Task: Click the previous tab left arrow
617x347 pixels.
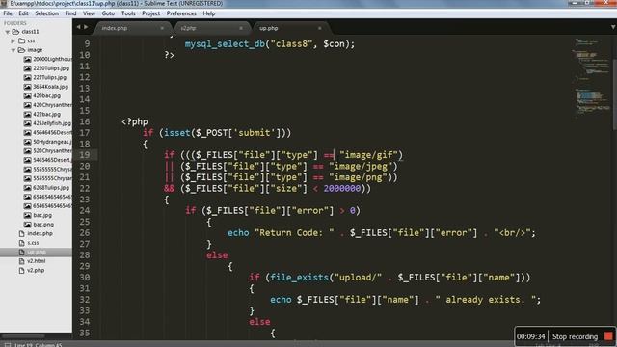Action: (78, 27)
